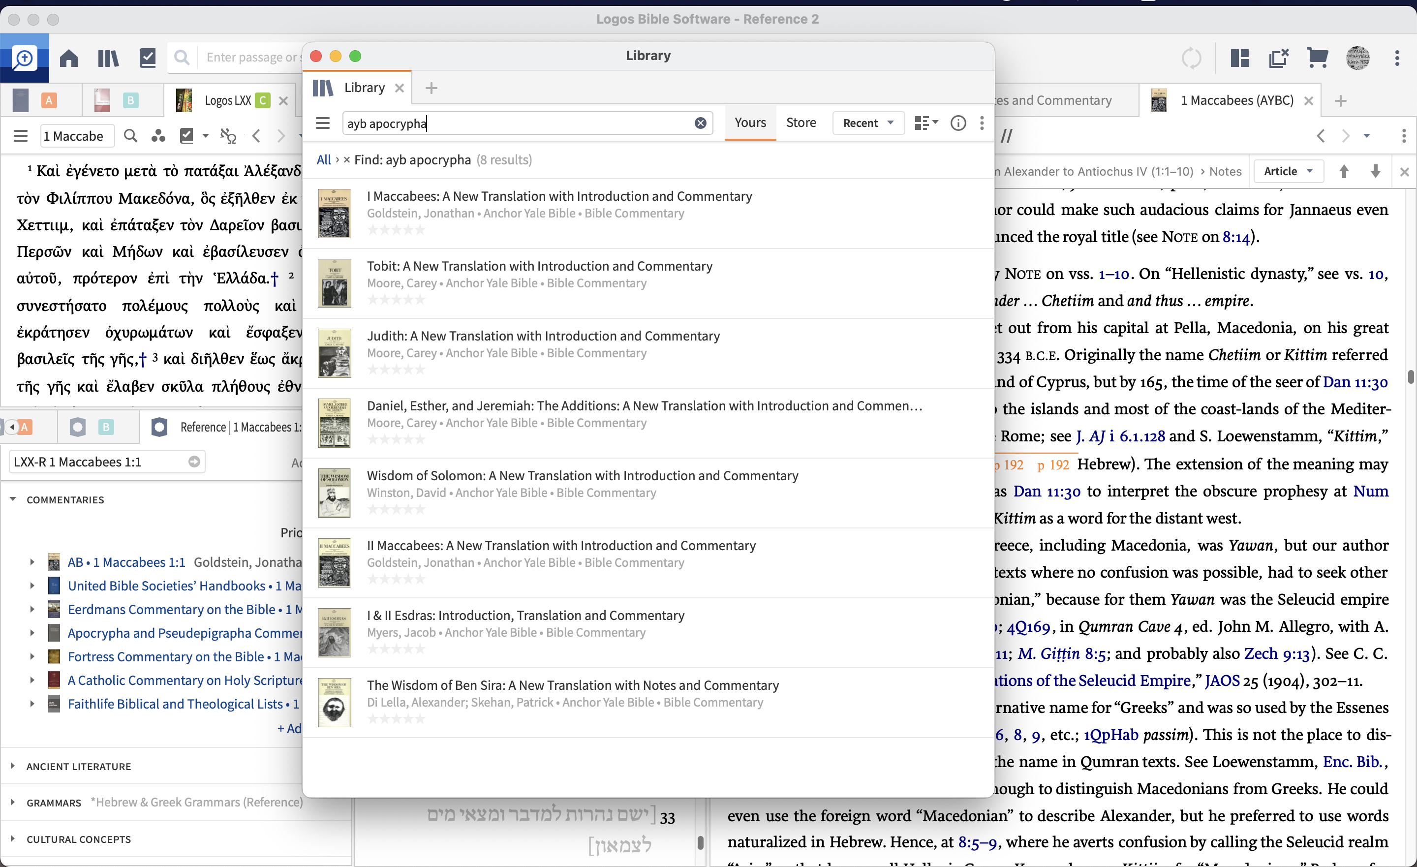Open II Maccabees commentary result
This screenshot has height=867, width=1417.
(x=648, y=562)
